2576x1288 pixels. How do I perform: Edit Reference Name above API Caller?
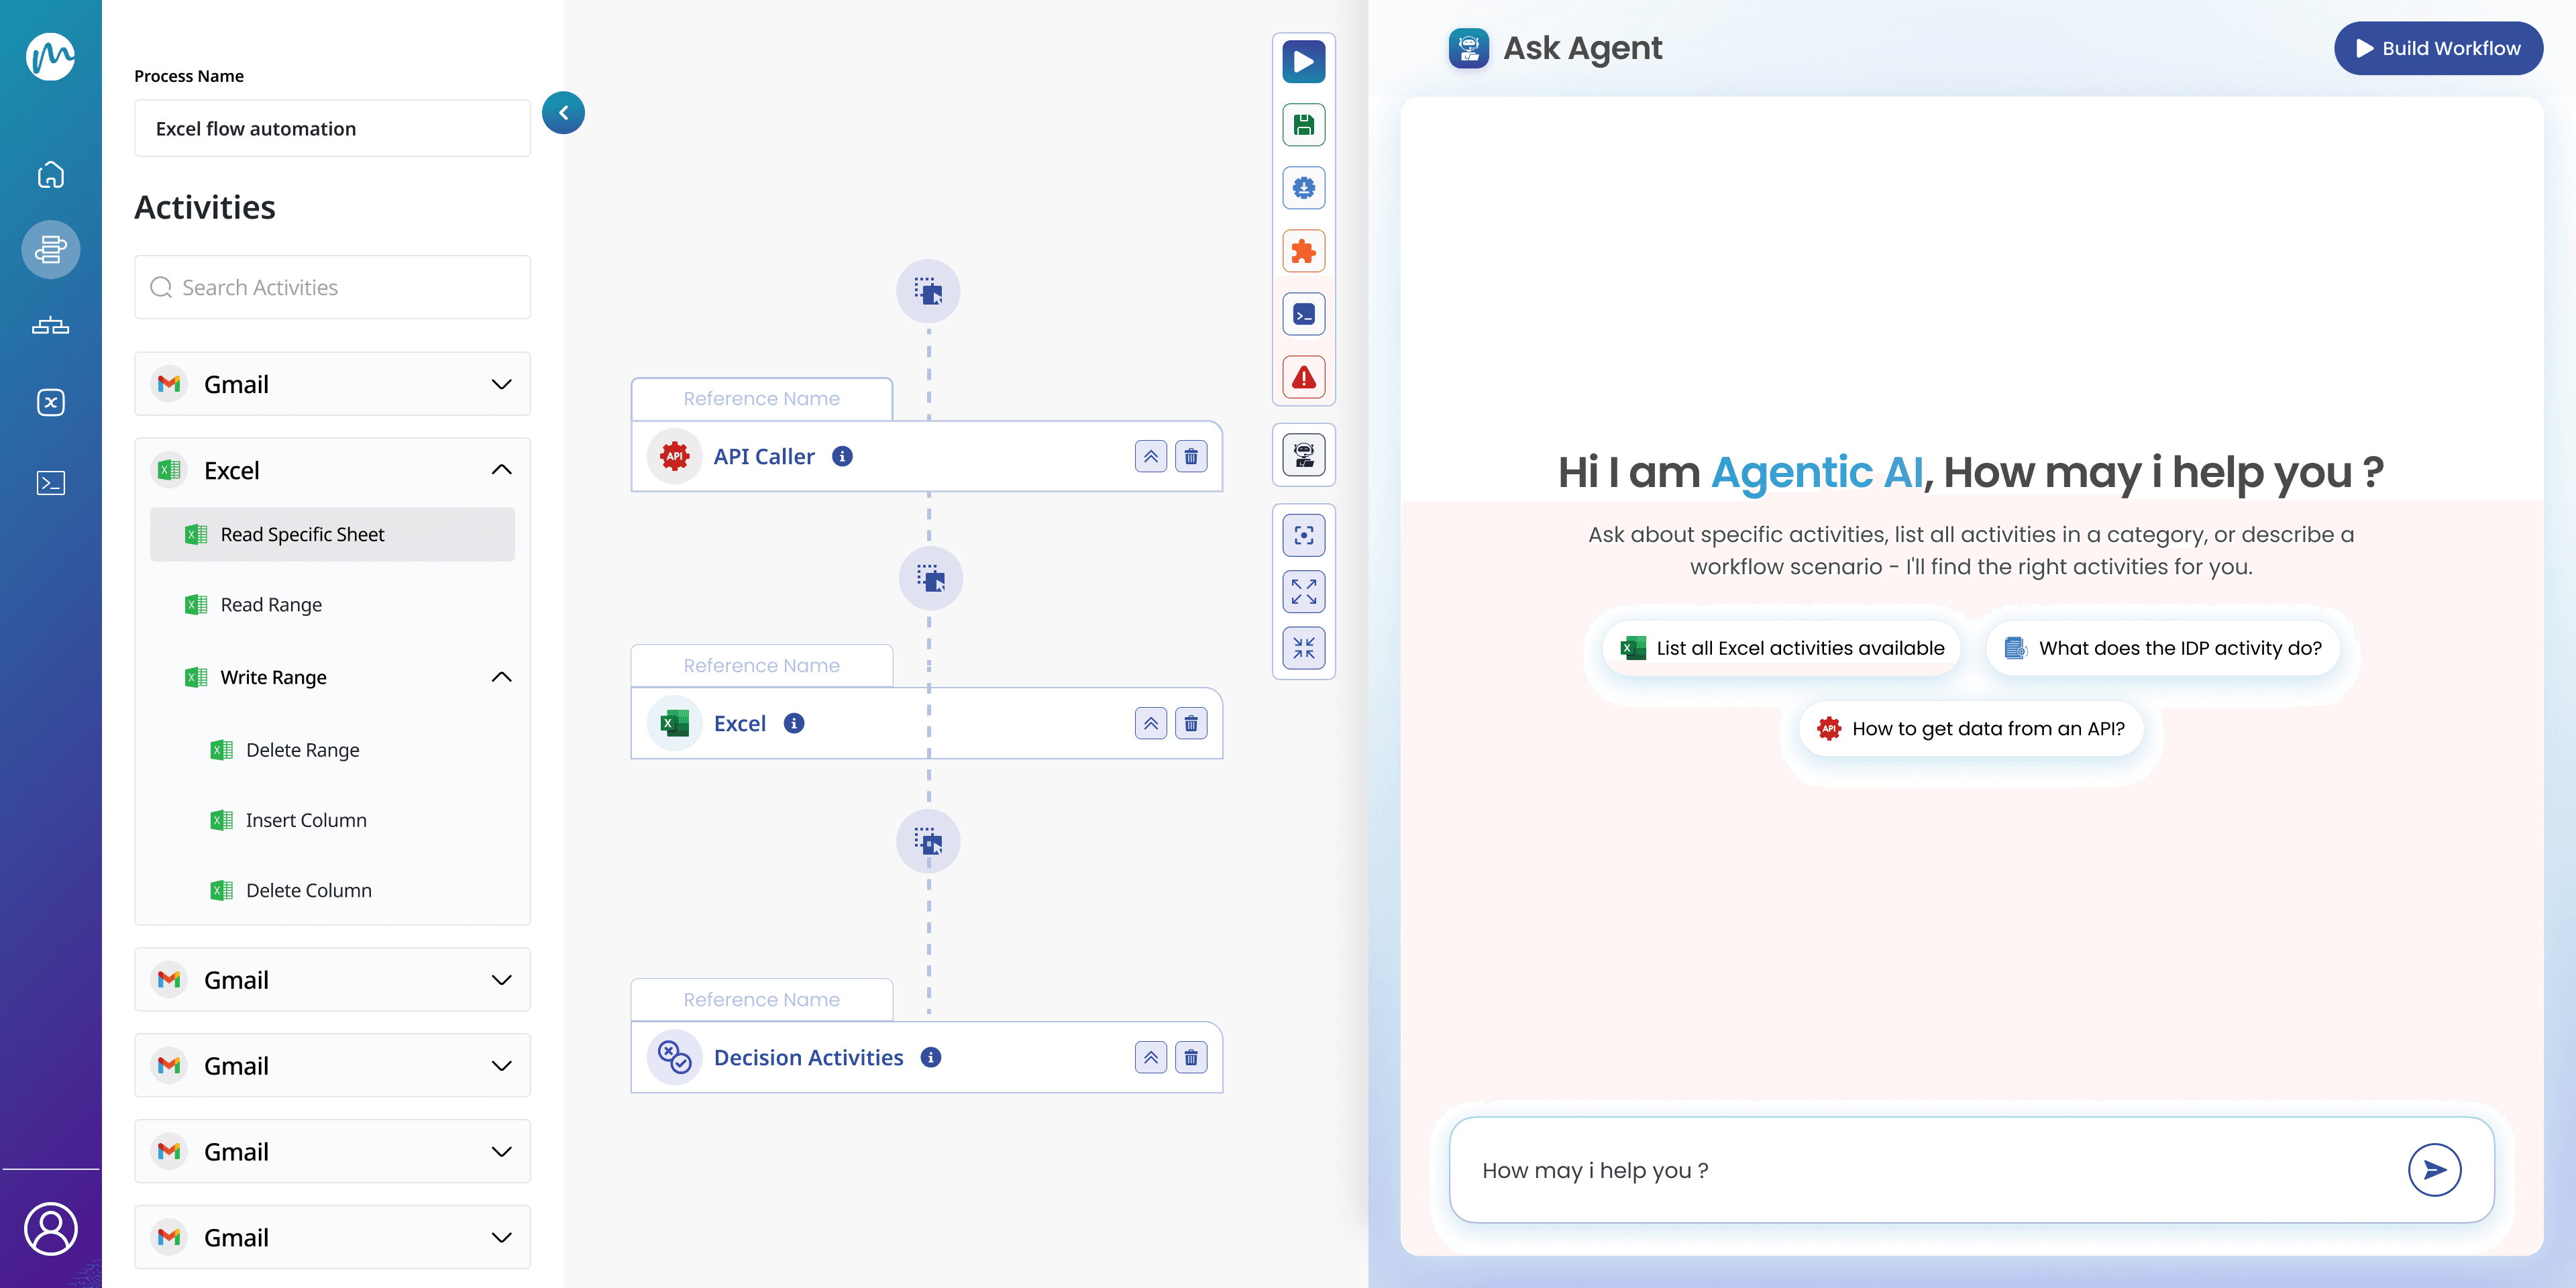[x=761, y=399]
